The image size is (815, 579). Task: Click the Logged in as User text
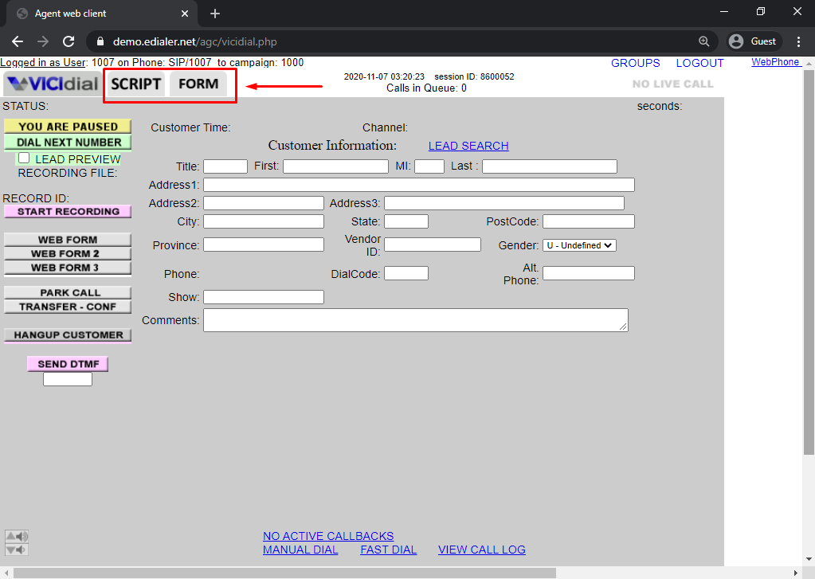[x=43, y=62]
